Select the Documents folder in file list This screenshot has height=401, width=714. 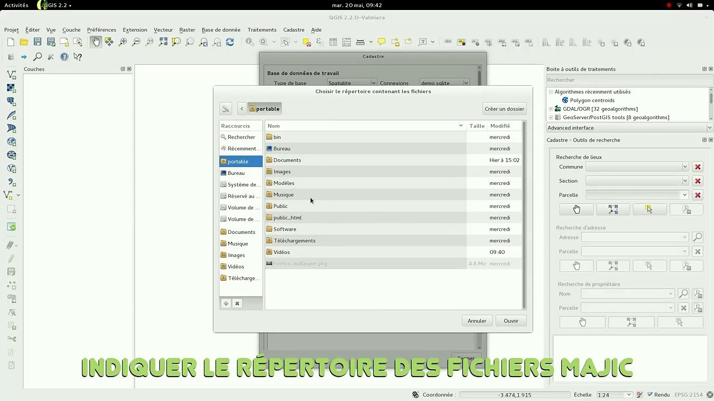coord(365,160)
